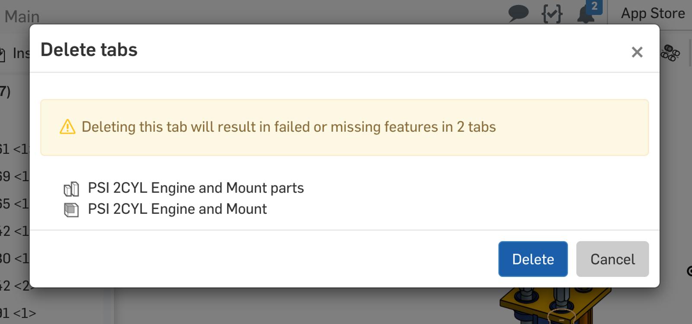Viewport: 692px width, 324px height.
Task: Select the bottom "<1>" instance in list
Action: [x=17, y=313]
